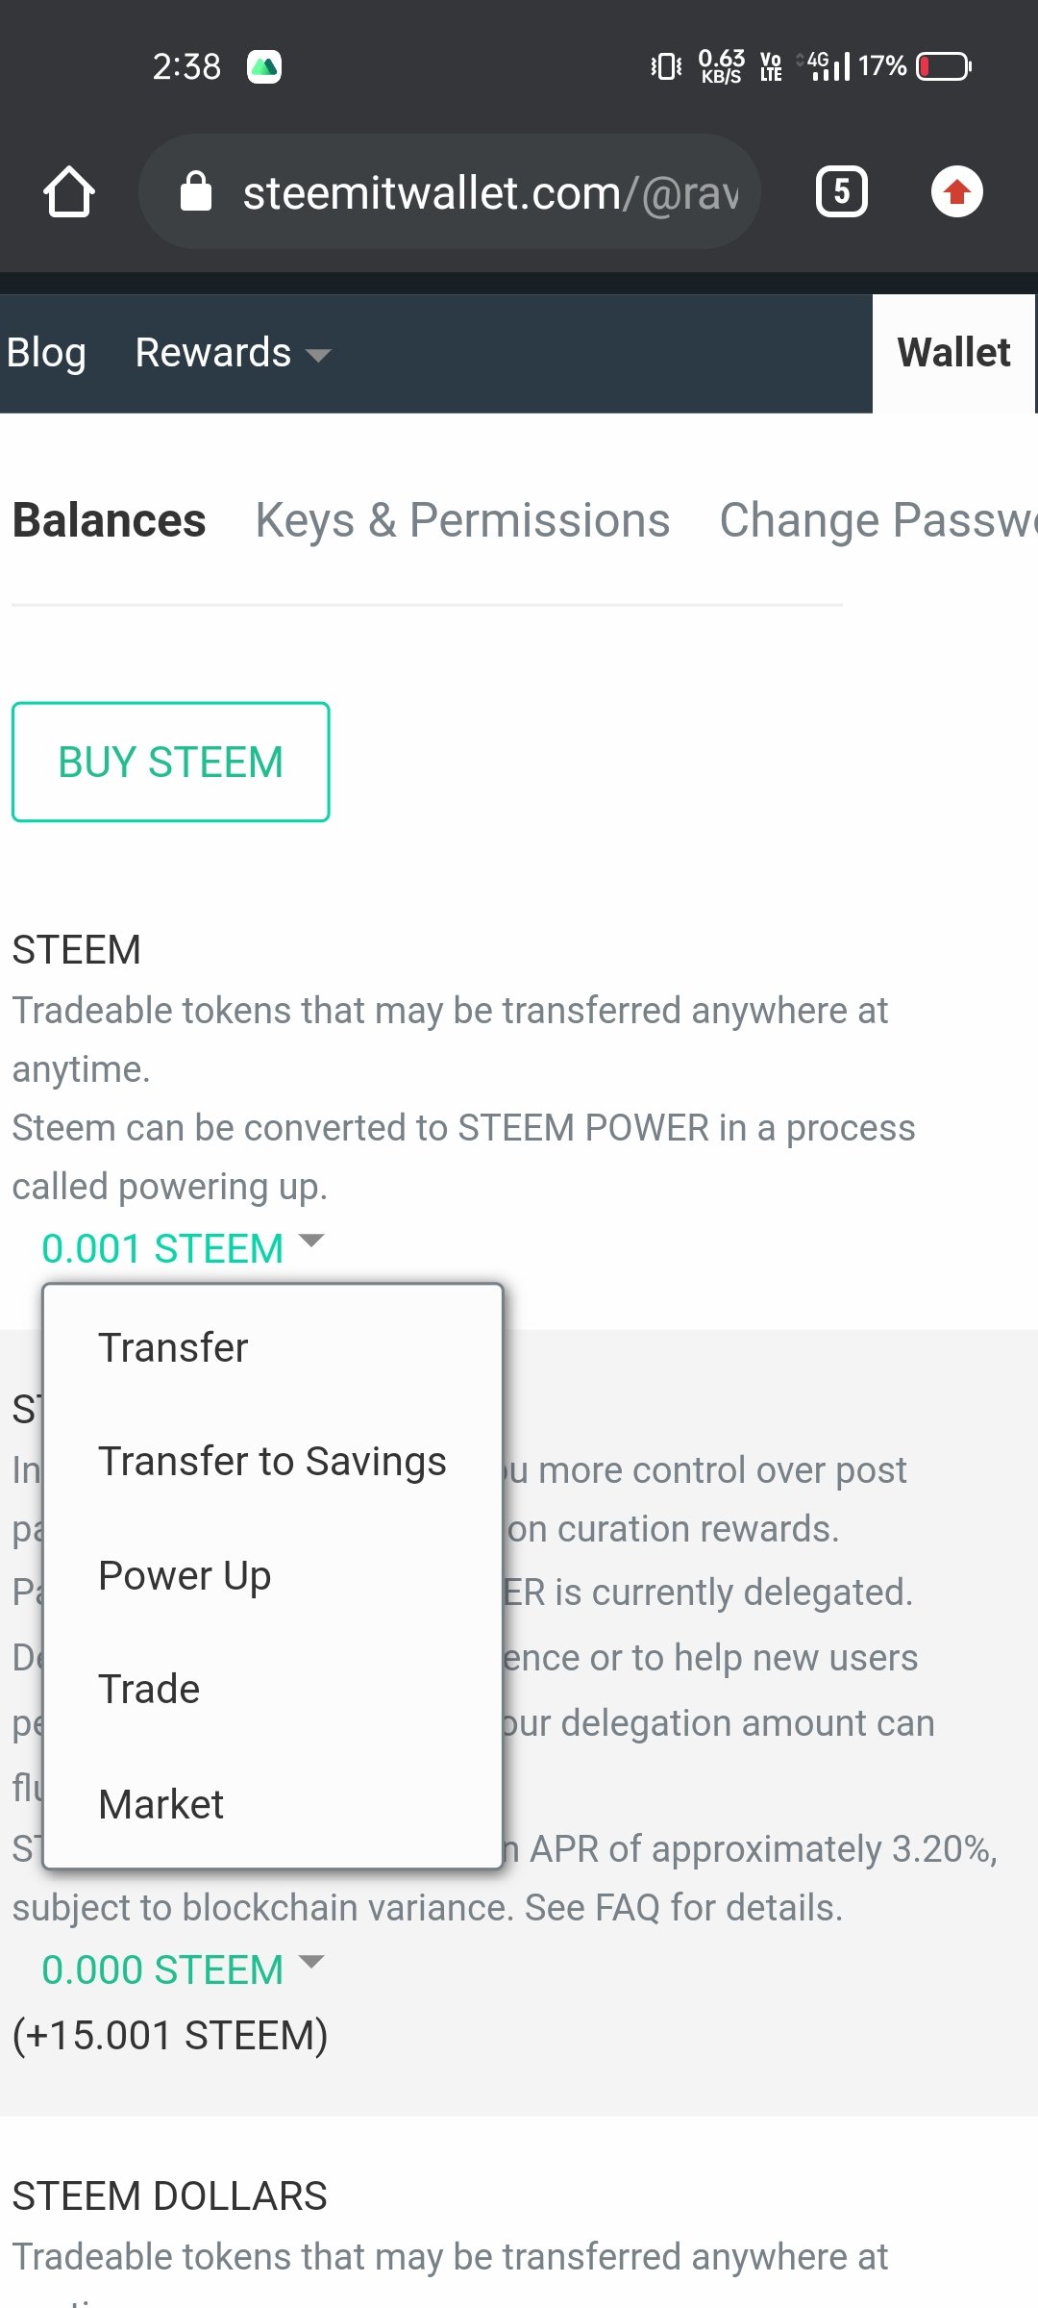Screen dimensions: 1038x2308
Task: Click the BUY STEEM button
Action: coord(170,762)
